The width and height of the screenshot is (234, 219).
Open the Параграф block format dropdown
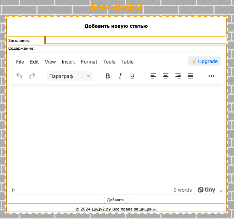pyautogui.click(x=70, y=76)
